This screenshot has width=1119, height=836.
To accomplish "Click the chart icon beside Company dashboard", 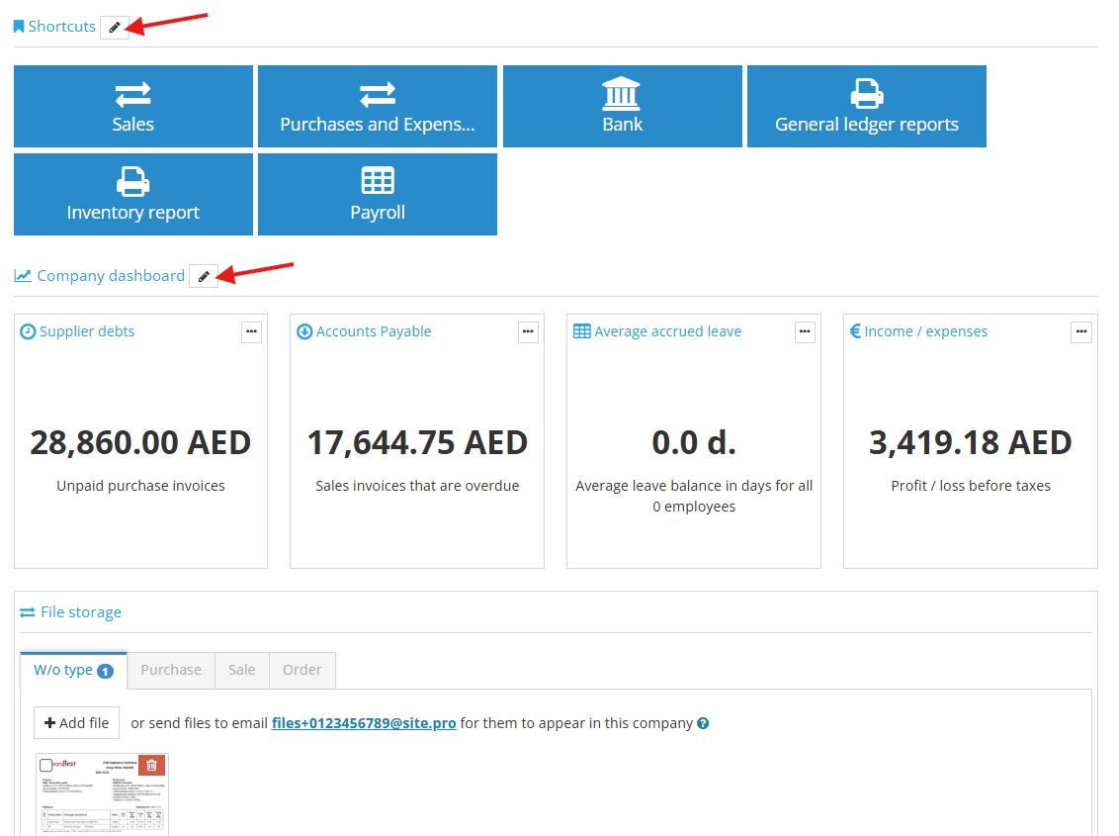I will coord(23,275).
